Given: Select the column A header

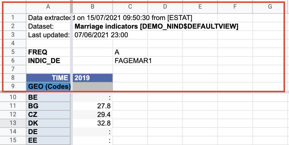Looking at the screenshot, I should [48, 7].
